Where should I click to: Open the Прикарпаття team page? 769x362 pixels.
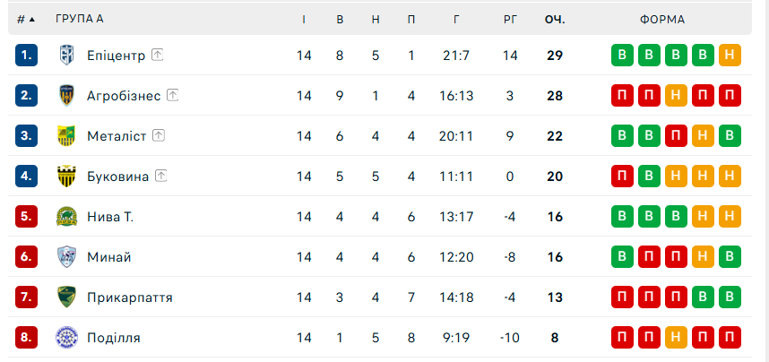coord(129,297)
